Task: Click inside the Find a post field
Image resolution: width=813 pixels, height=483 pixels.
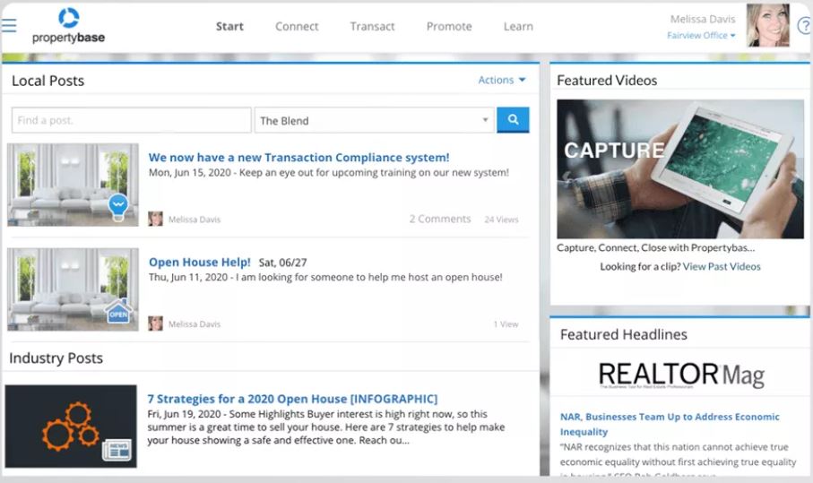Action: coord(131,120)
